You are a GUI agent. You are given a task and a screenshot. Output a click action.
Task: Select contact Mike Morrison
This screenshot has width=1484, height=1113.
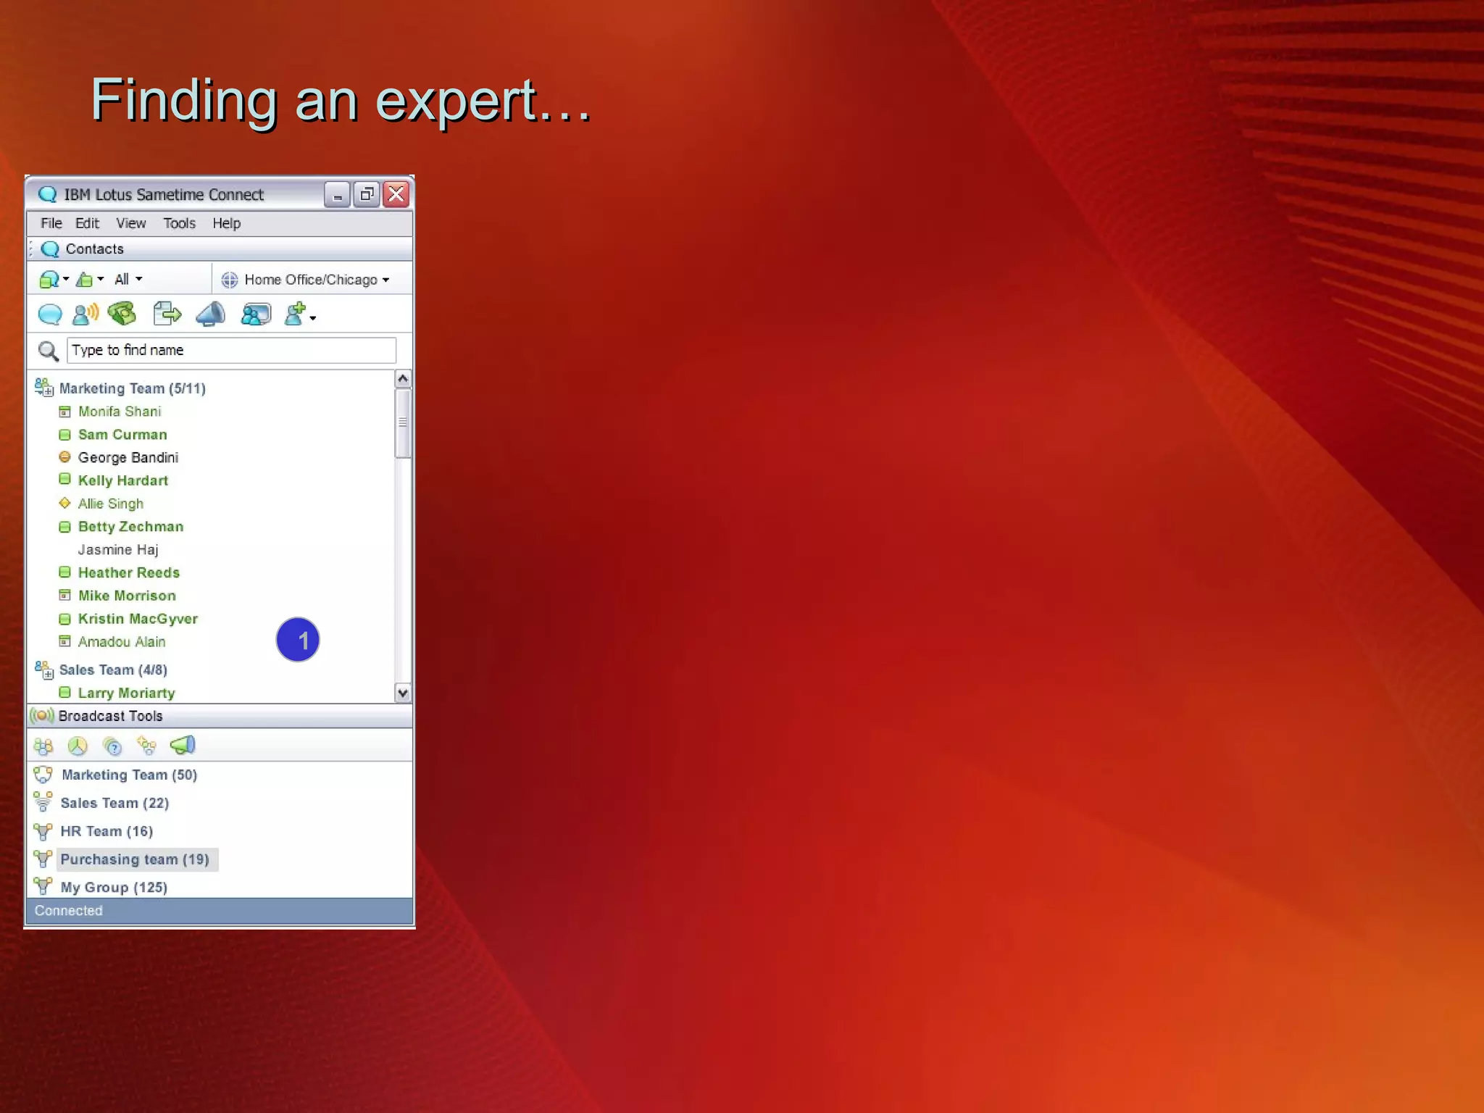[x=127, y=596]
